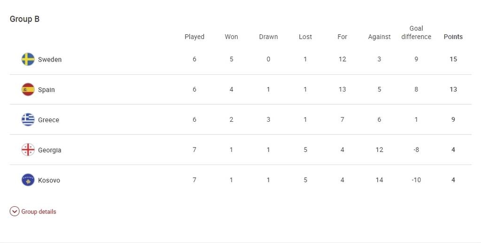Click the Goal difference column header
481x243 pixels.
pos(416,32)
